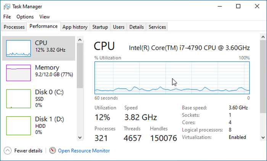Click the device list scroll down arrow
The image size is (267, 161).
coord(80,137)
